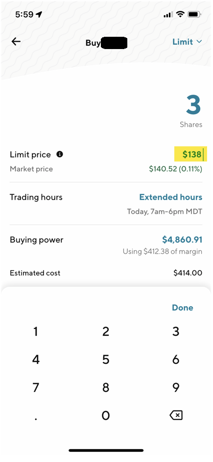Edit the 3 Shares quantity
Image resolution: width=213 pixels, height=462 pixels.
coord(193,105)
